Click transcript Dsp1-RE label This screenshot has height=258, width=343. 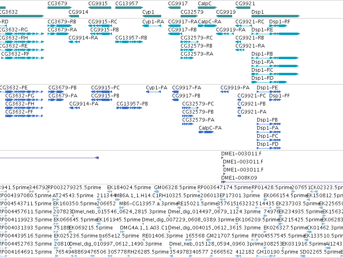[262, 30]
